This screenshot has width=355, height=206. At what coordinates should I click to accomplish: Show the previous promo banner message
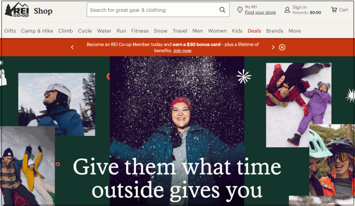(x=72, y=47)
